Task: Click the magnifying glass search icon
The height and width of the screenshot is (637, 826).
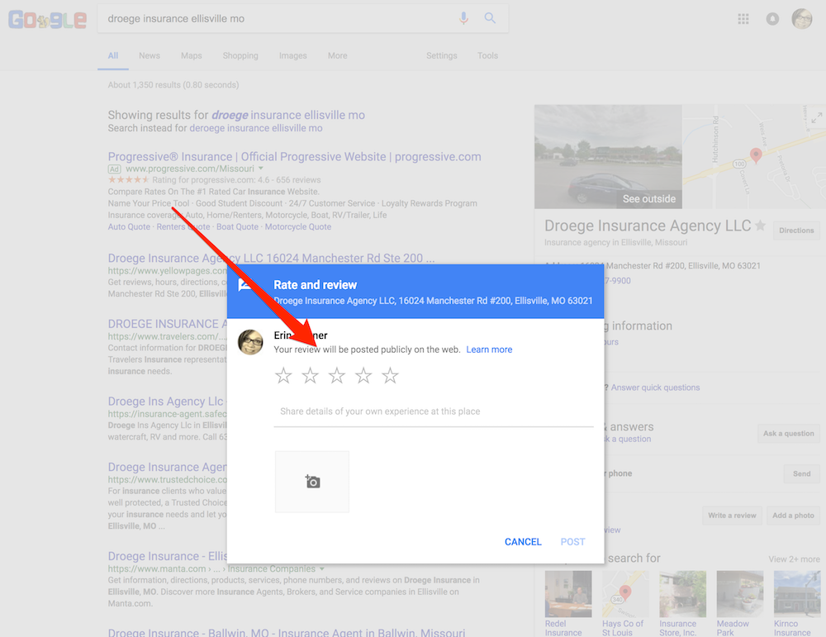Action: (x=490, y=18)
